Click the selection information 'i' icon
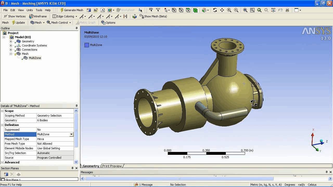Viewport: 333px width, 187px height. (x=140, y=10)
